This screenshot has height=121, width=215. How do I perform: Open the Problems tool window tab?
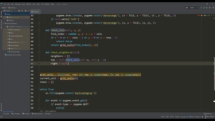(16, 114)
